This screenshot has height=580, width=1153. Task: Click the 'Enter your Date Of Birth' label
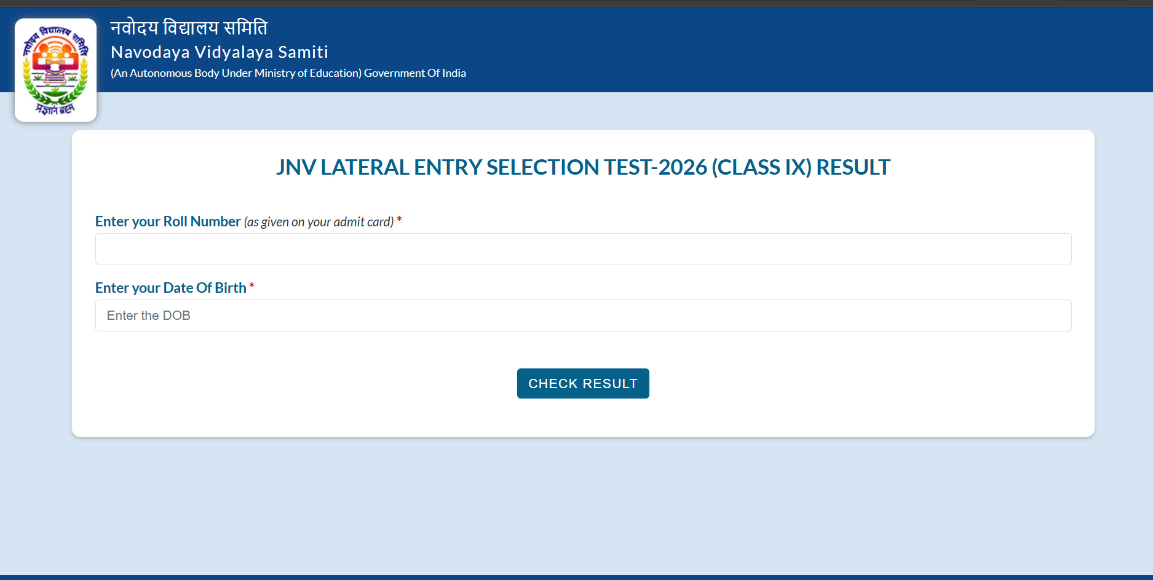pyautogui.click(x=170, y=288)
